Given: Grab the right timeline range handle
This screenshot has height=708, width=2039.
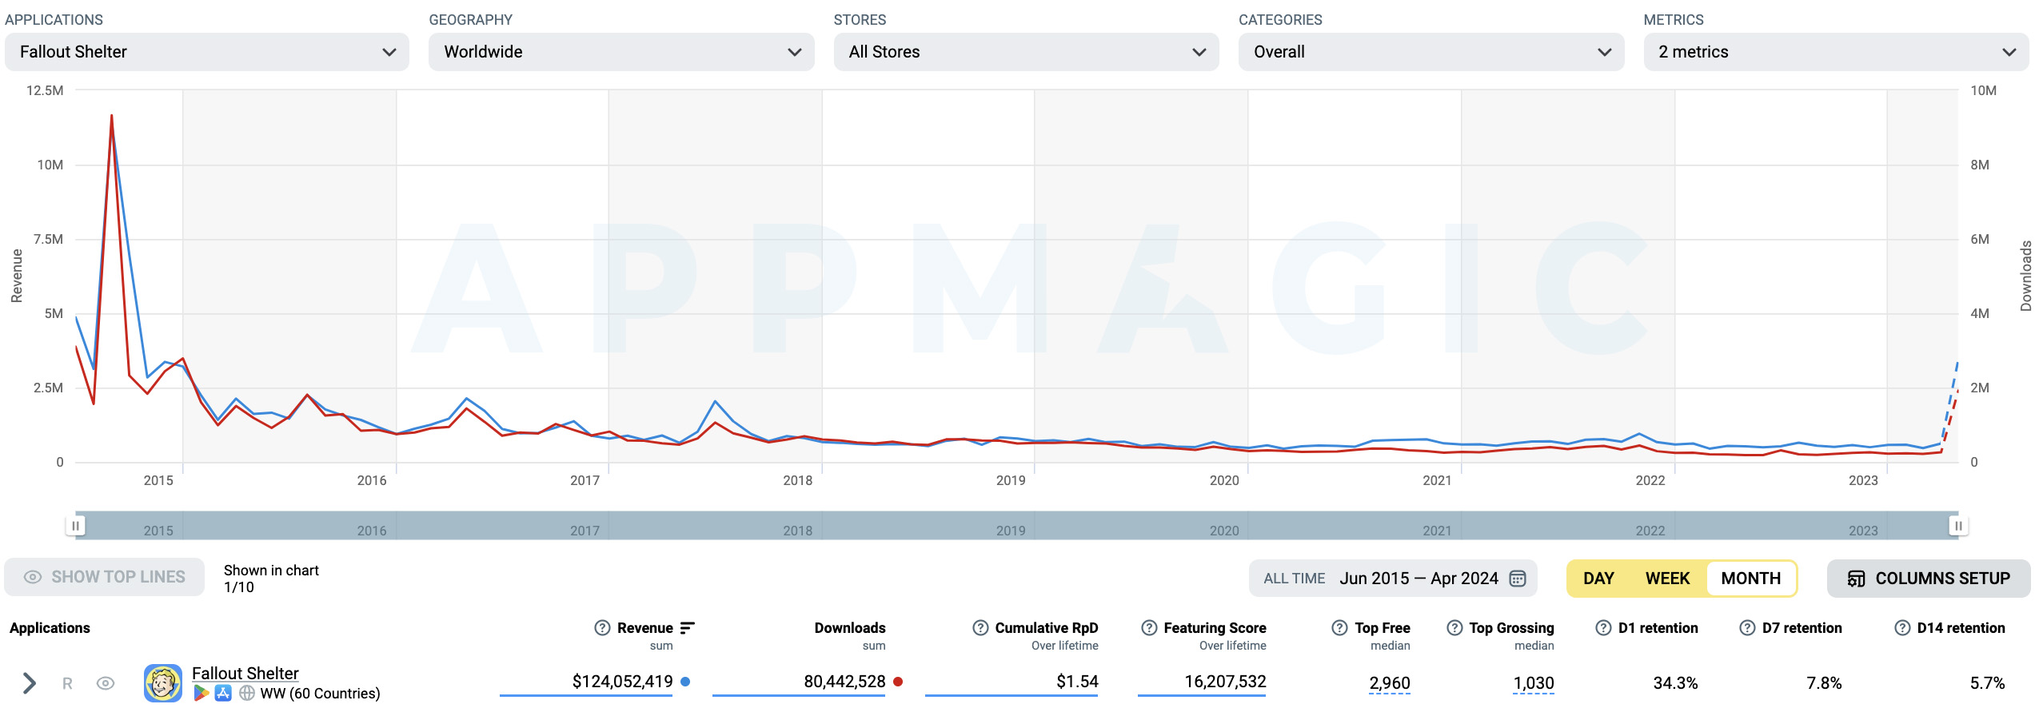Looking at the screenshot, I should tap(1957, 526).
